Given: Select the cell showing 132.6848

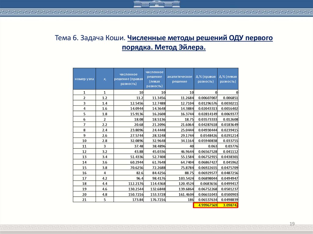Looking at the screenshot, I should tap(154, 189).
